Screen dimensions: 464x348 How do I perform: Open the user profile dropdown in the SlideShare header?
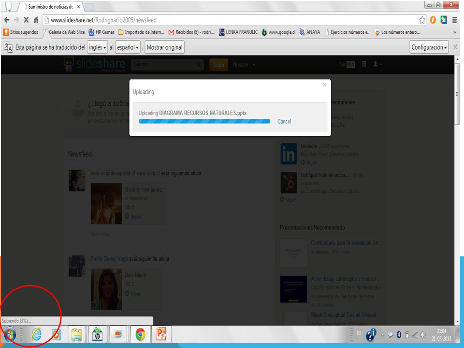[x=377, y=64]
